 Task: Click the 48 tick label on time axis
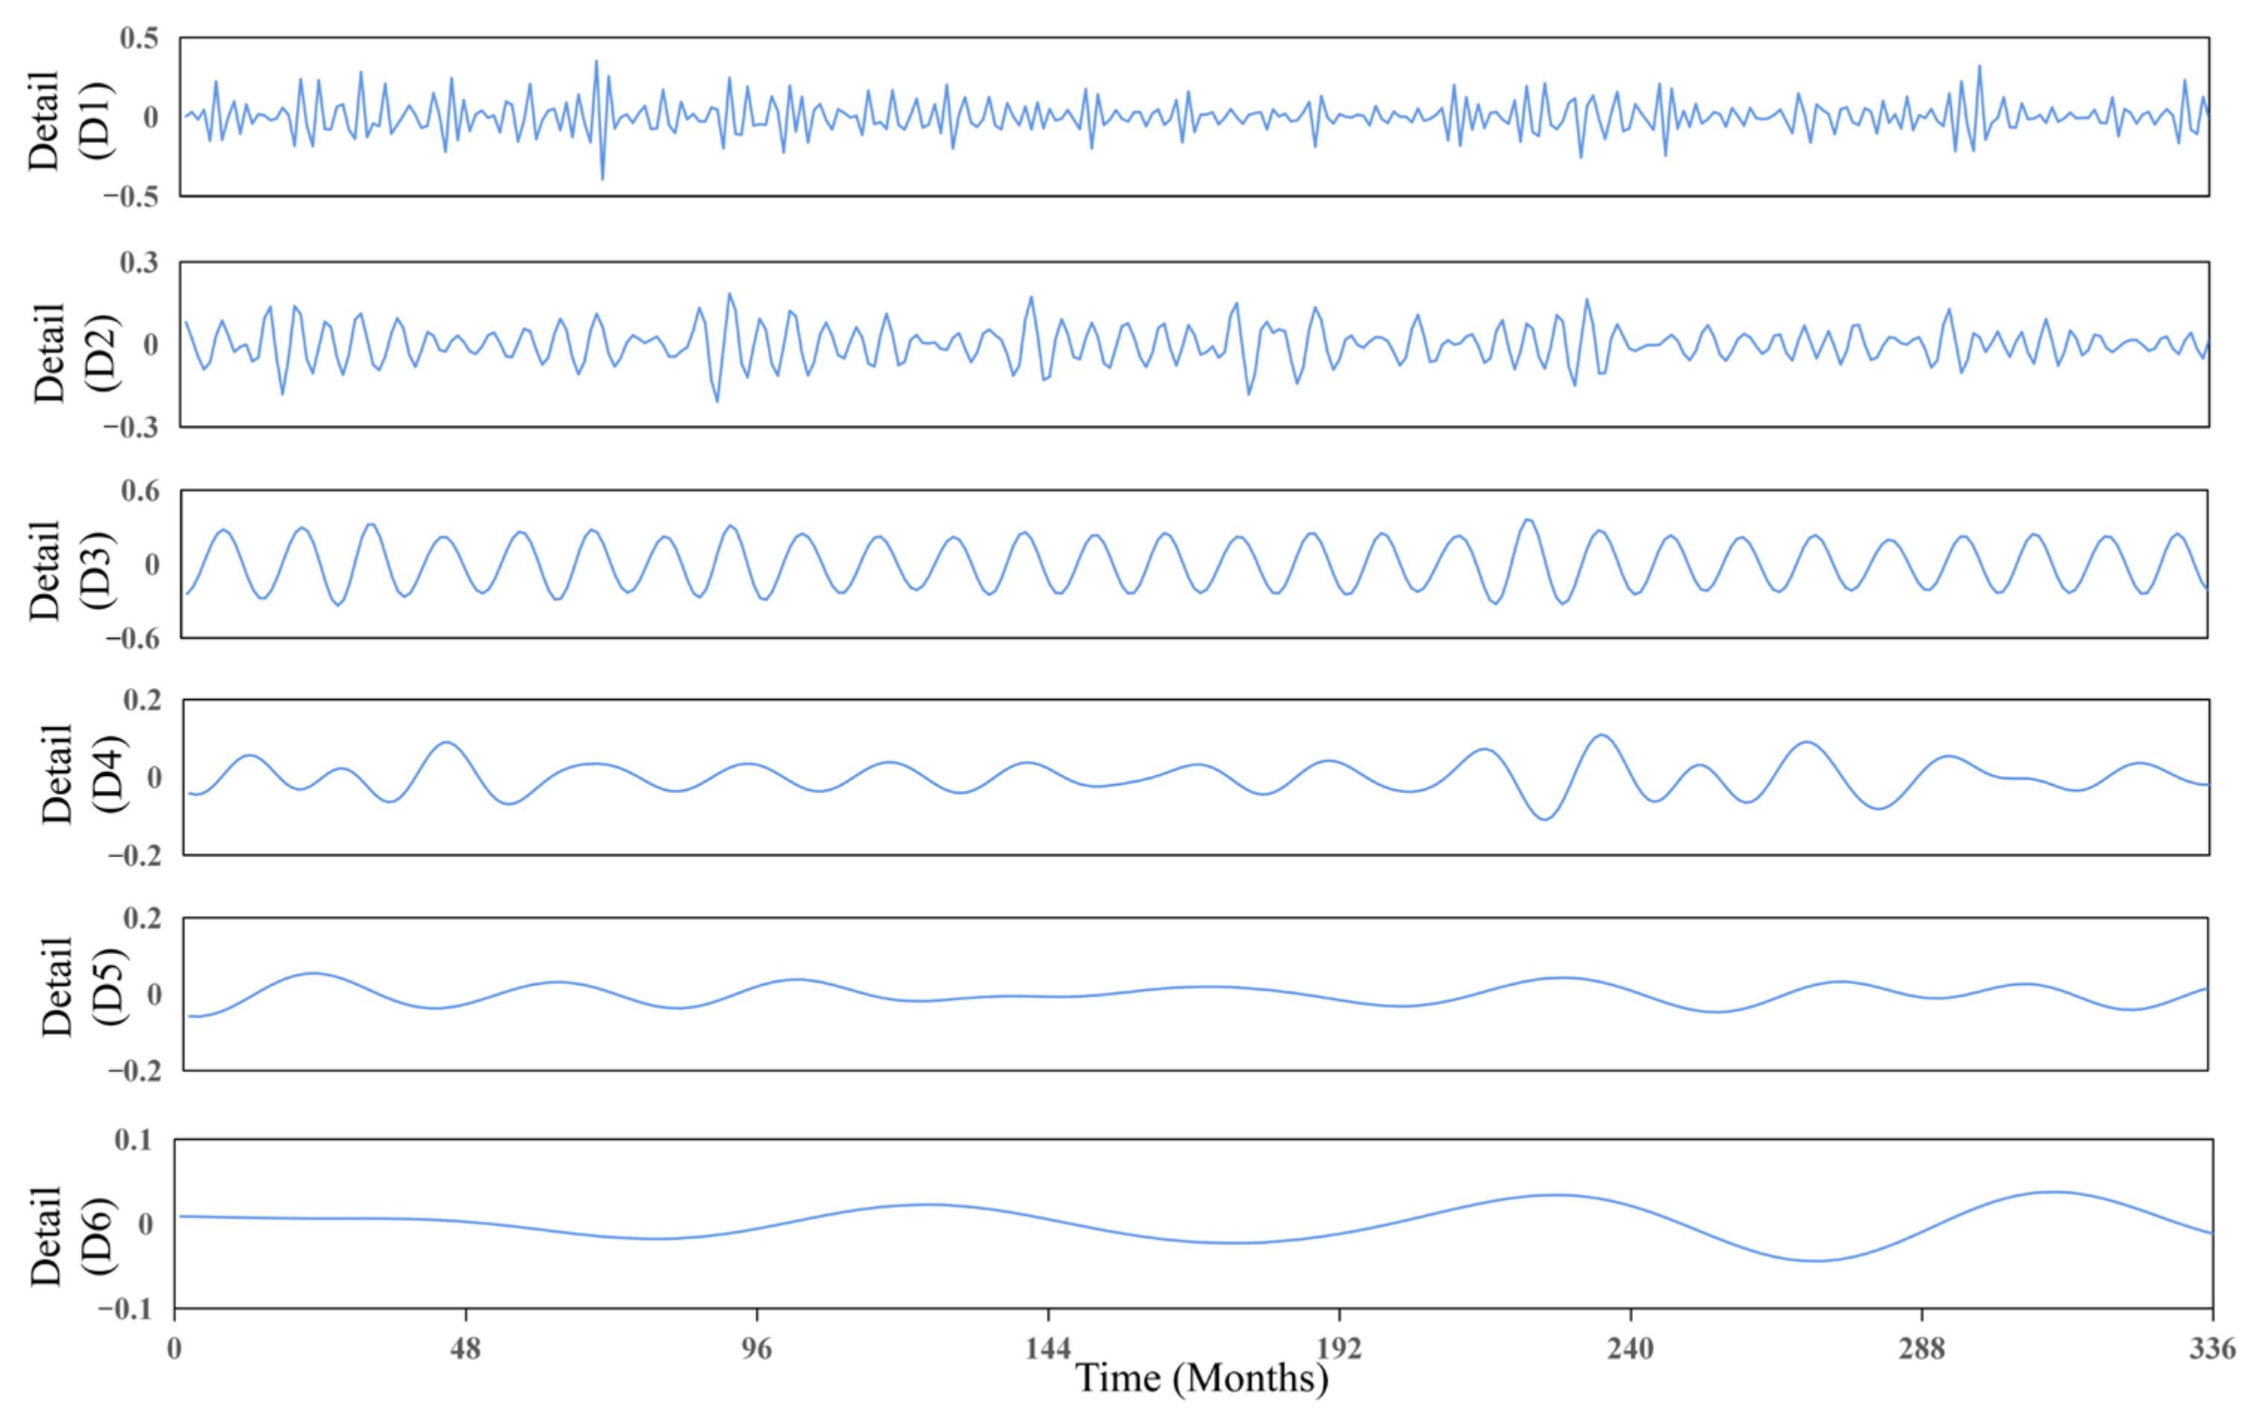tap(465, 1349)
